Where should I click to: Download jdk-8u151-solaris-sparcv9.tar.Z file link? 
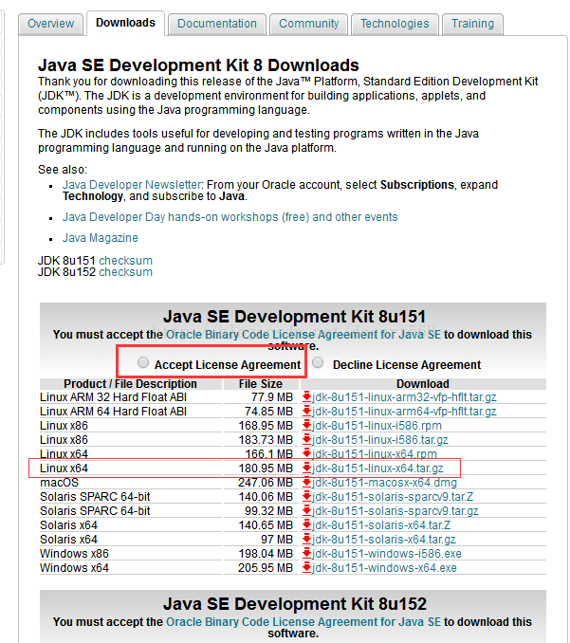(393, 497)
